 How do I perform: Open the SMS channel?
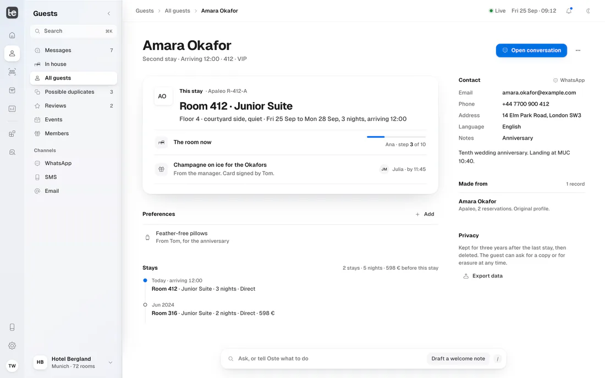point(73,177)
